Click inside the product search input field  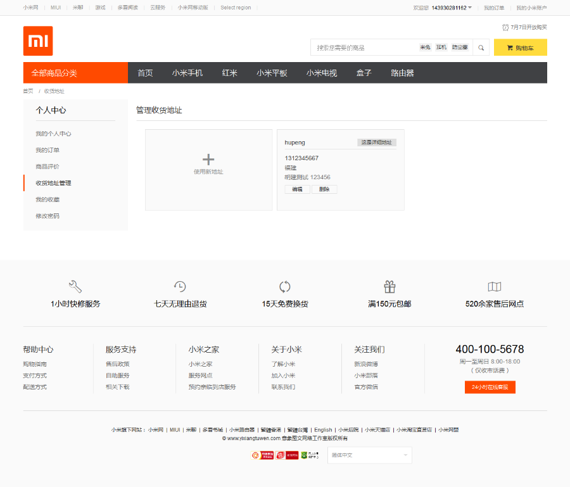pos(361,47)
